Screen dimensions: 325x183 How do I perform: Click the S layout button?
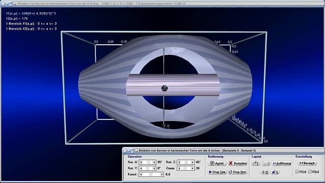click(275, 172)
